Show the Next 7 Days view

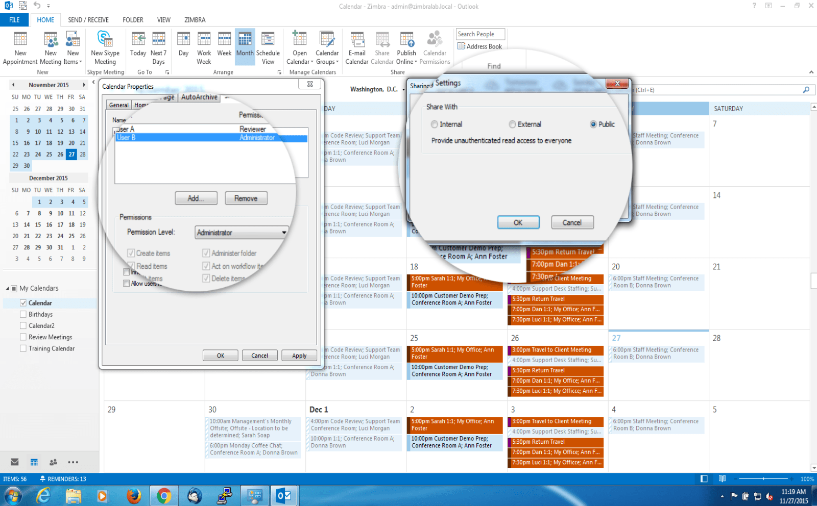point(158,48)
